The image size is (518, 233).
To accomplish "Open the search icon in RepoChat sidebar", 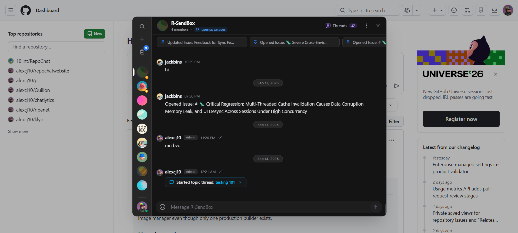I will pyautogui.click(x=142, y=26).
